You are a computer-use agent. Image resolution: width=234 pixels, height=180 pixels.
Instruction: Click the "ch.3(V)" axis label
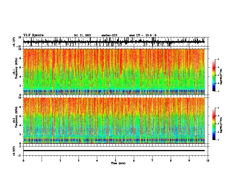pyautogui.click(x=14, y=151)
